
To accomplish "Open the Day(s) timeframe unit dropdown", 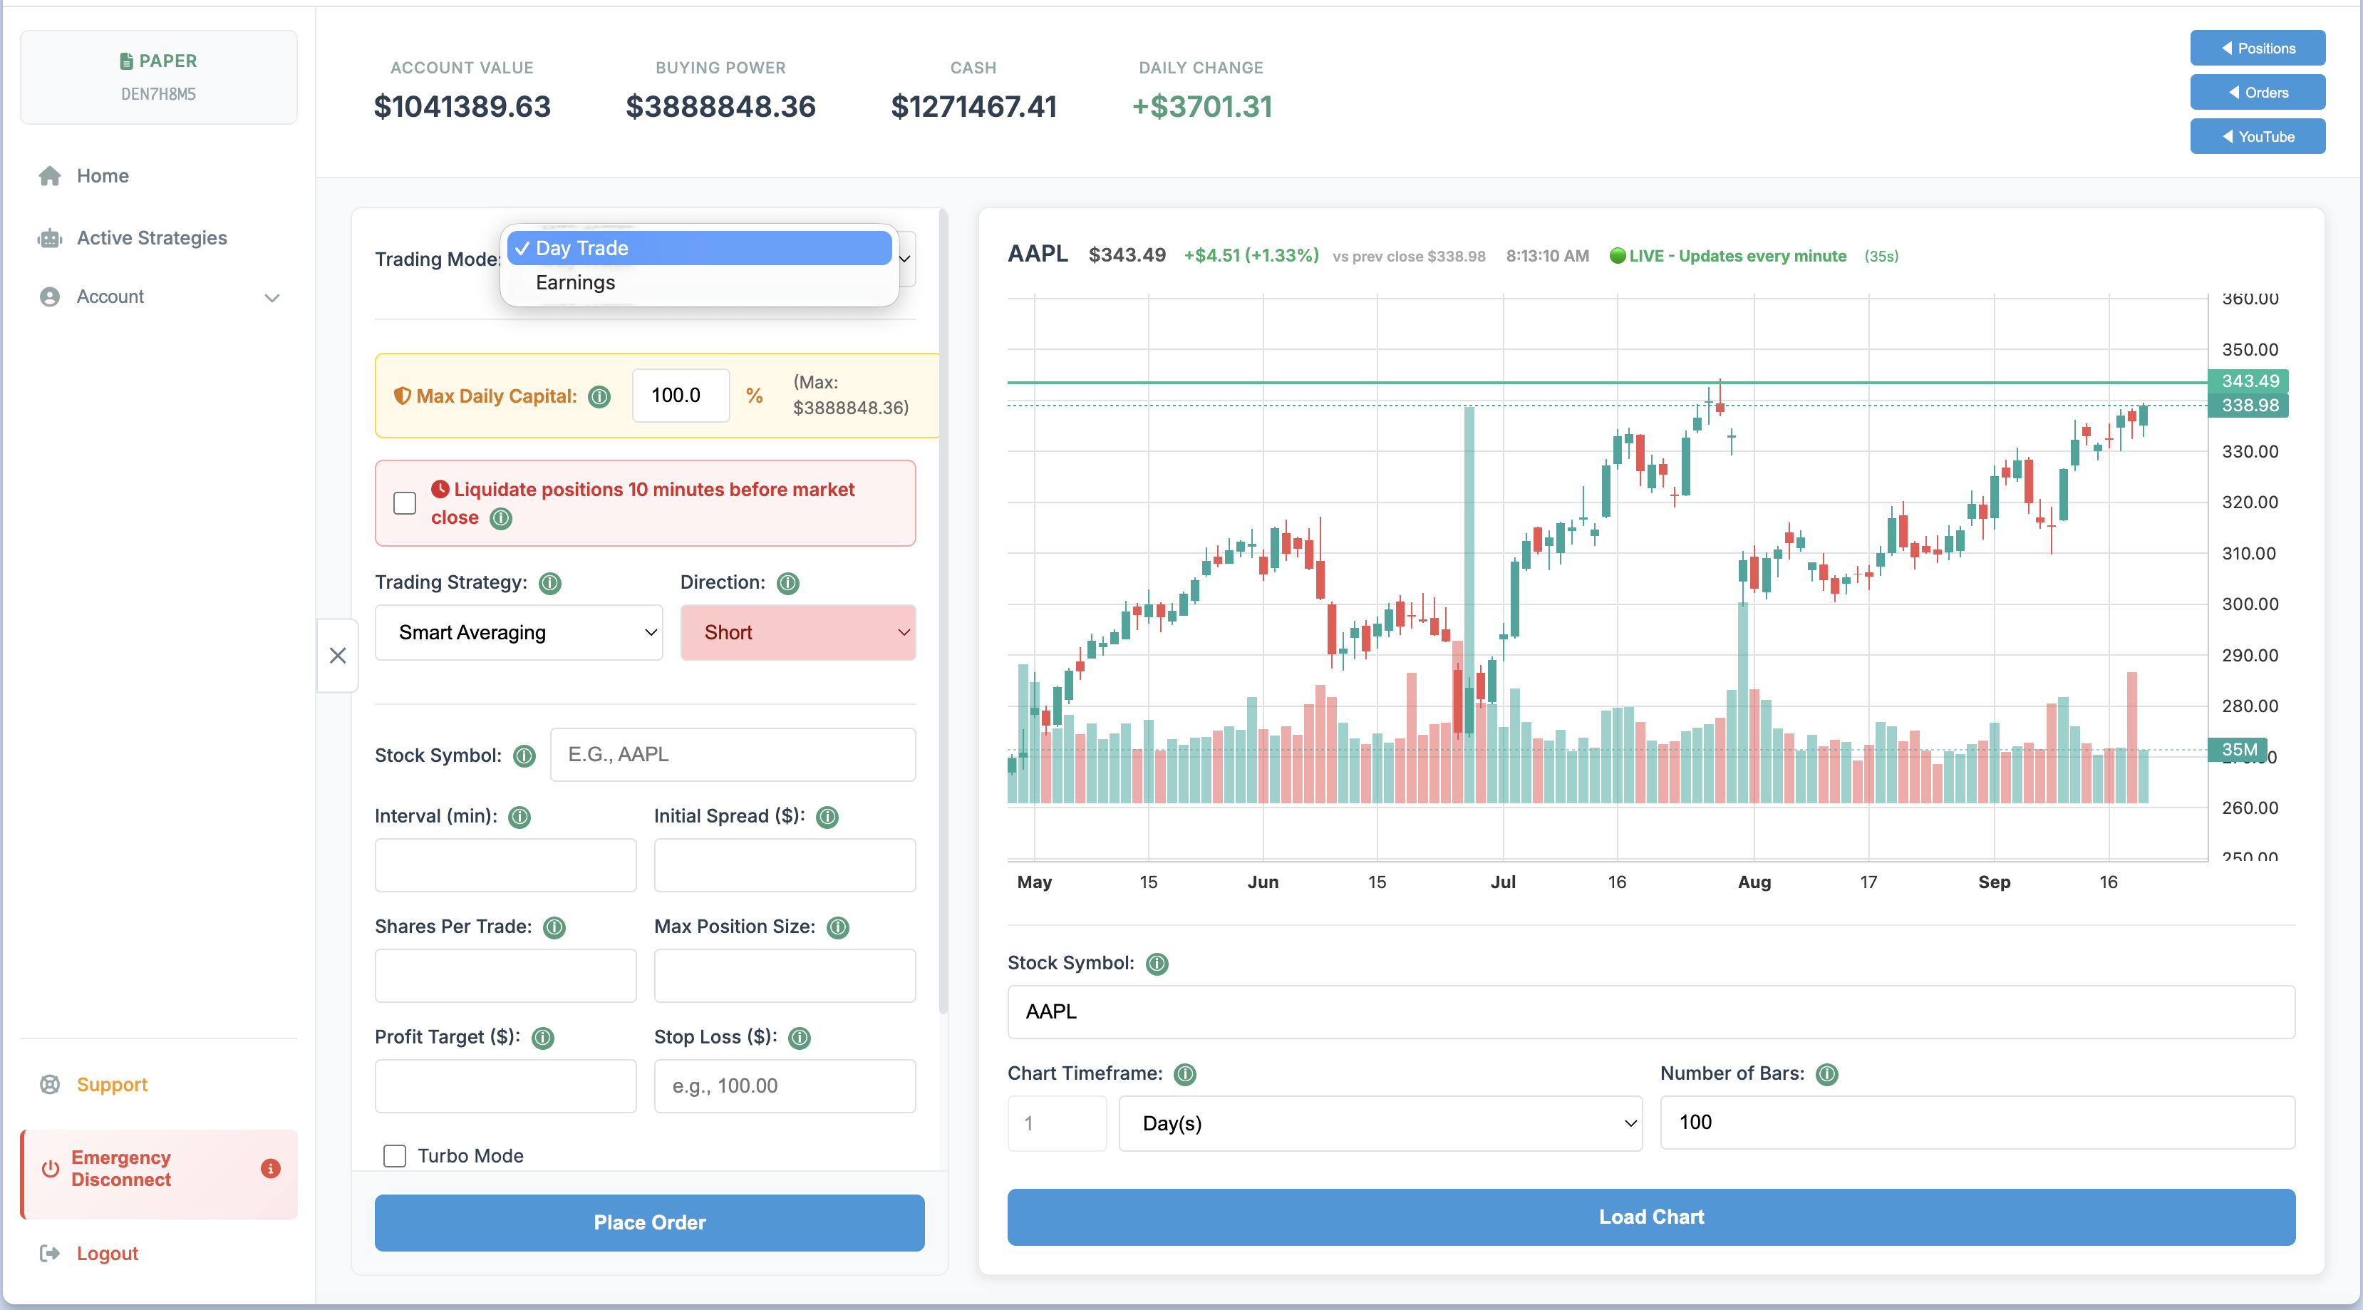I will click(x=1380, y=1124).
